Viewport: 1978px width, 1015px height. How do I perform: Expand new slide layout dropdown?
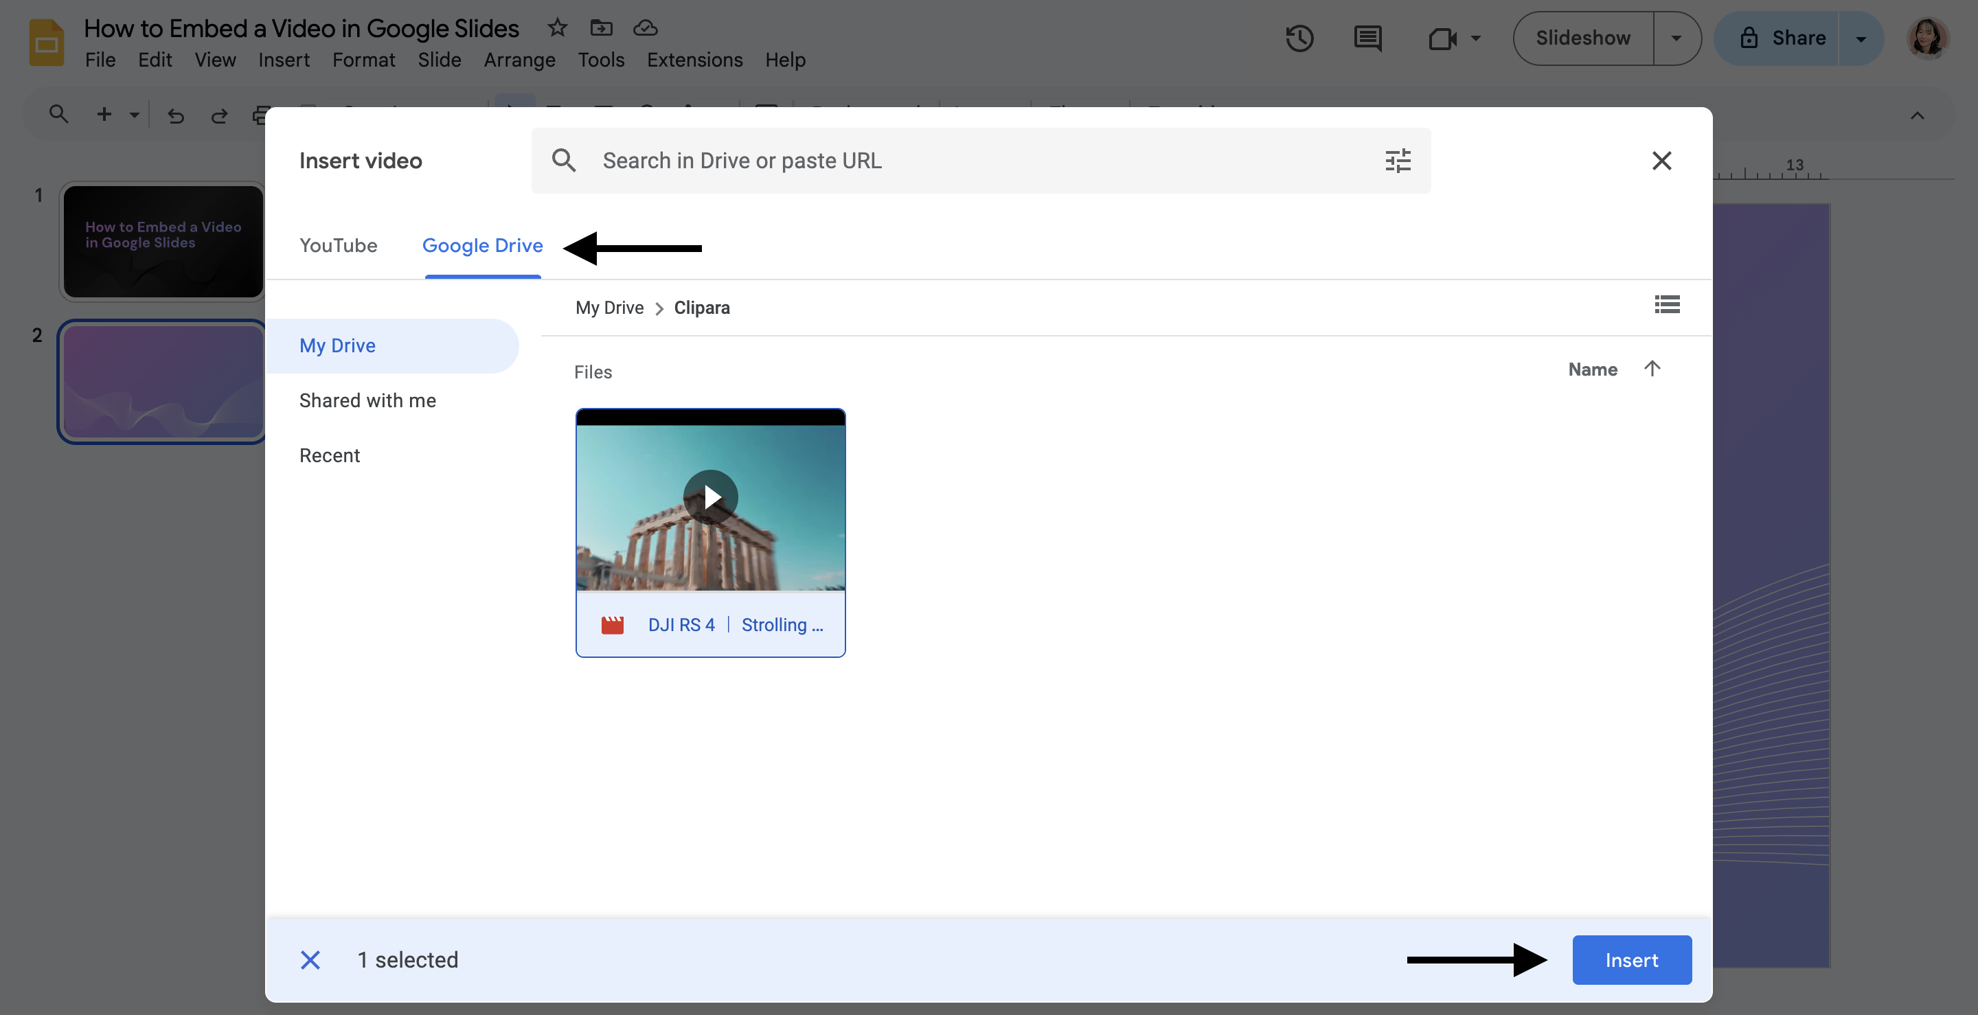(135, 115)
